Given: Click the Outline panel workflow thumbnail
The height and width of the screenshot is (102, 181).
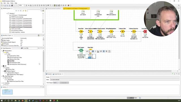Looking at the screenshot, I should pos(7,92).
